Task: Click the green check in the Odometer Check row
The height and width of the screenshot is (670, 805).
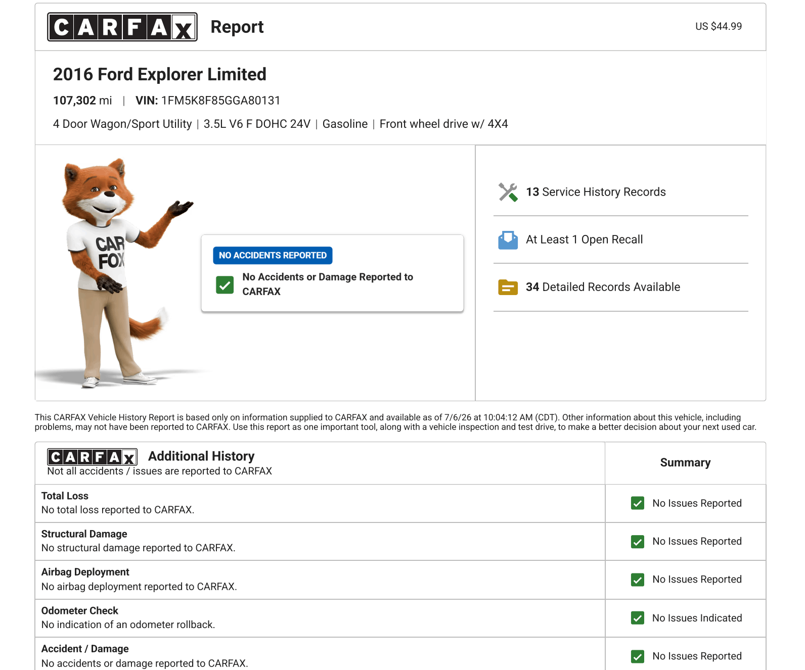Action: (x=638, y=618)
